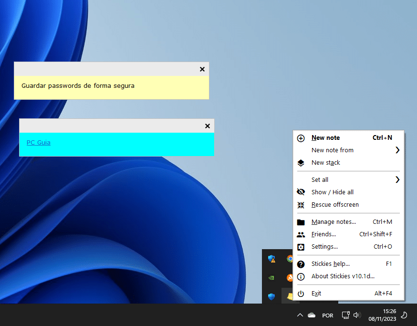Choose 'About Stickies v10.1d...' menu entry
This screenshot has height=326, width=417.
coord(343,276)
